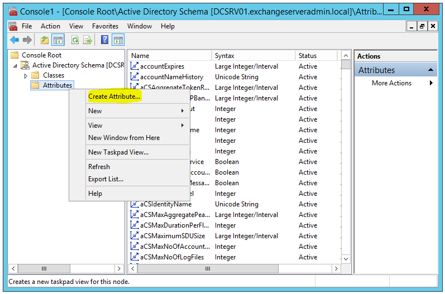Click the Classes folder icon
445x294 pixels.
pyautogui.click(x=35, y=75)
